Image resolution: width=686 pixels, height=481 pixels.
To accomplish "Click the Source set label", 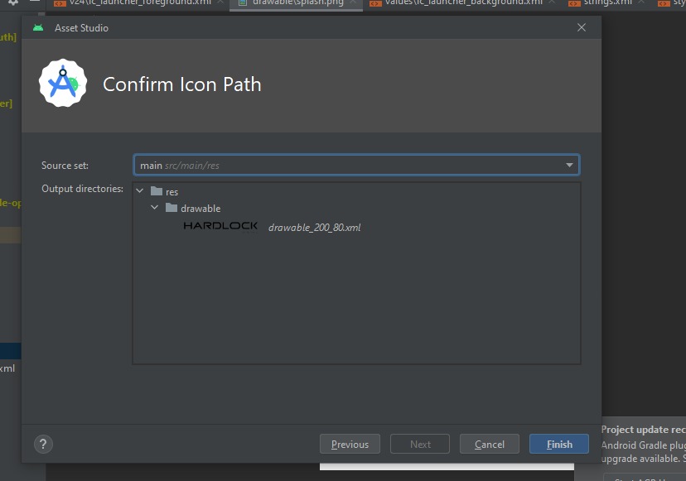I will pyautogui.click(x=65, y=166).
